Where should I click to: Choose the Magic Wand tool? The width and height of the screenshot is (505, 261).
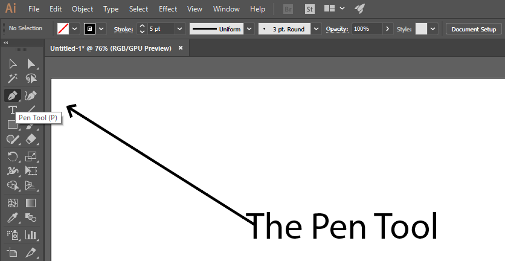pyautogui.click(x=12, y=79)
